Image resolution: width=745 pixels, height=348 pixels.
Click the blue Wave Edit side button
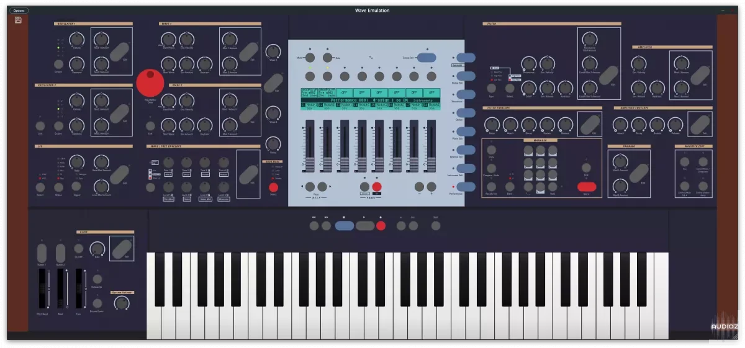pos(466,132)
